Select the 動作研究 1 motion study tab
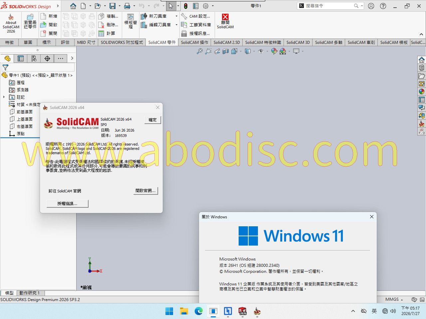 tap(30, 293)
